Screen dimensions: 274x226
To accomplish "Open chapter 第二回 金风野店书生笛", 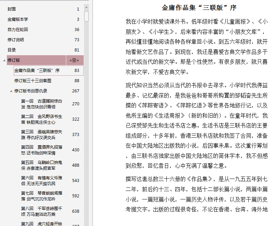I will tap(42, 119).
